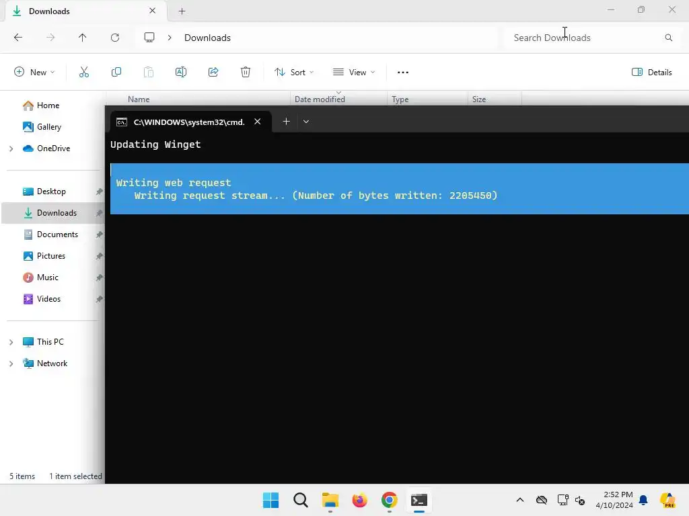The height and width of the screenshot is (516, 689).
Task: Click the Rename icon in toolbar
Action: click(x=181, y=72)
